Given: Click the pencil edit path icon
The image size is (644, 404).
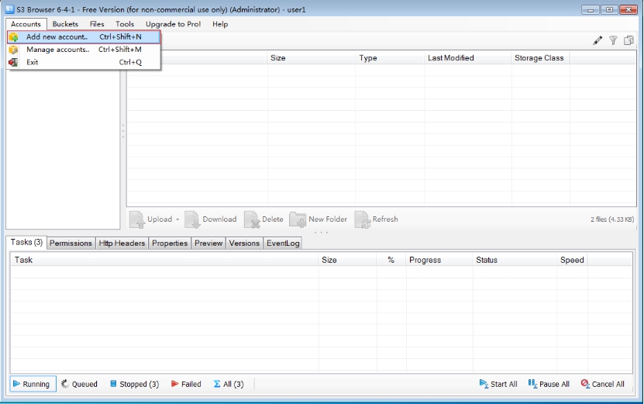Looking at the screenshot, I should click(598, 40).
